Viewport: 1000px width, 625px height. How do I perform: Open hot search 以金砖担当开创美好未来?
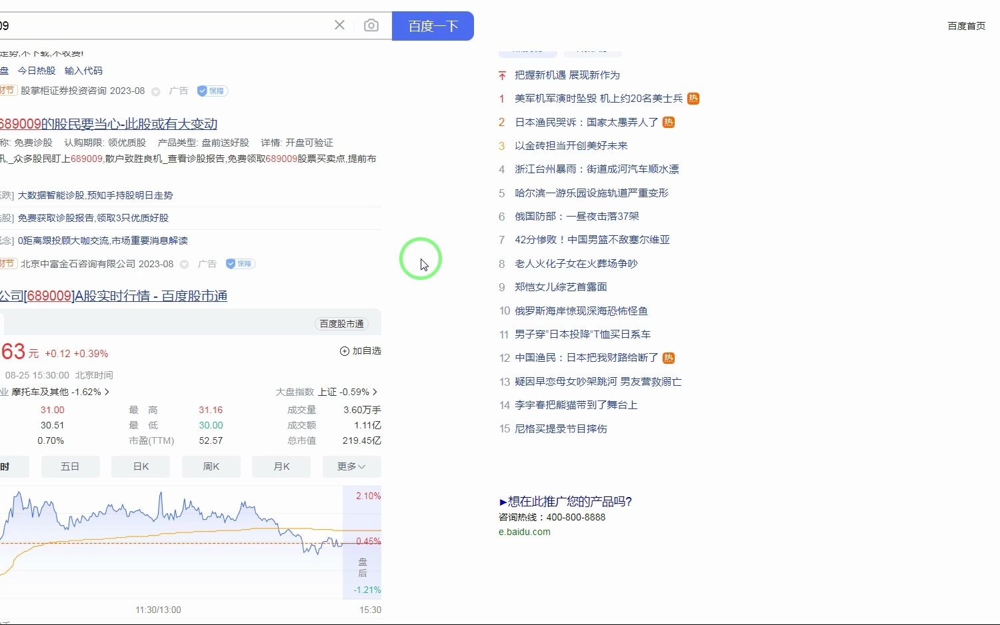[x=571, y=146]
